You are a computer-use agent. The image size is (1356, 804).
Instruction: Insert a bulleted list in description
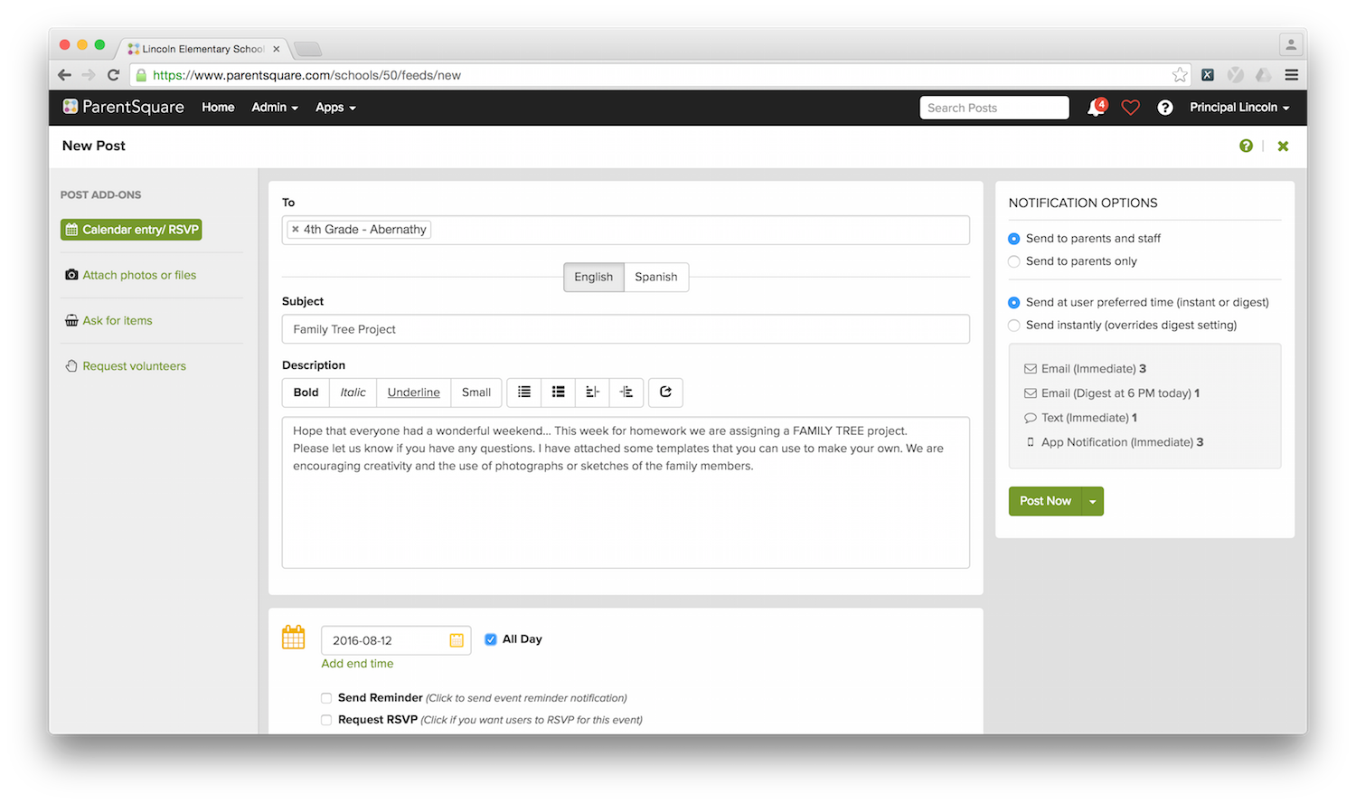click(524, 392)
